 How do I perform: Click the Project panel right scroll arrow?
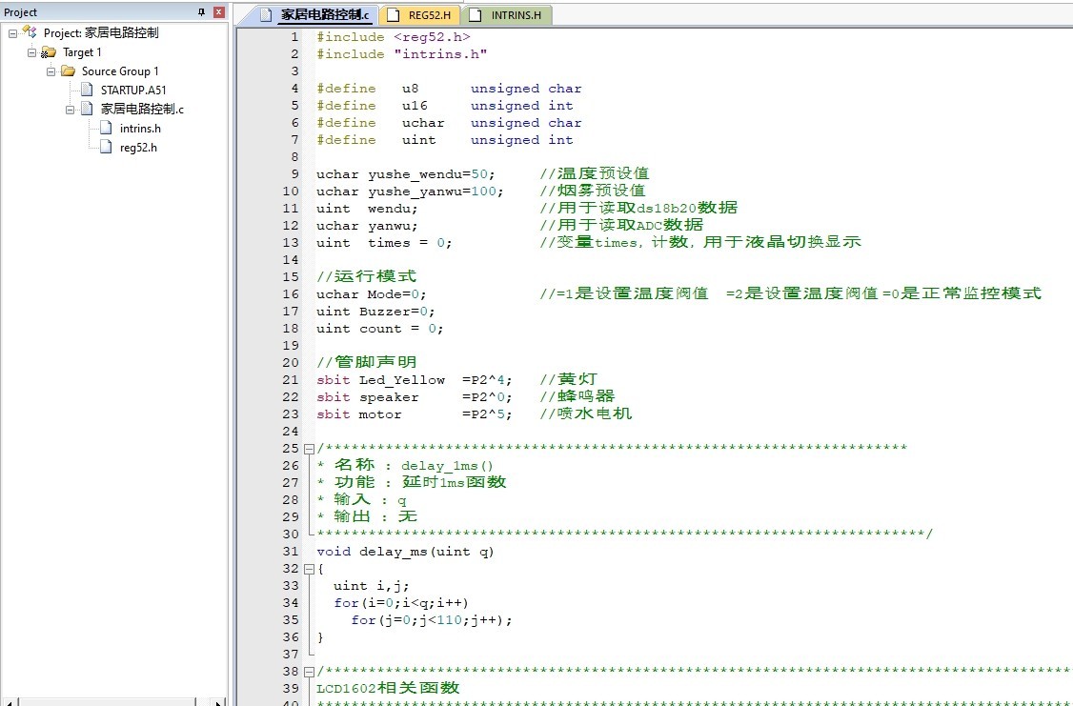tap(217, 702)
